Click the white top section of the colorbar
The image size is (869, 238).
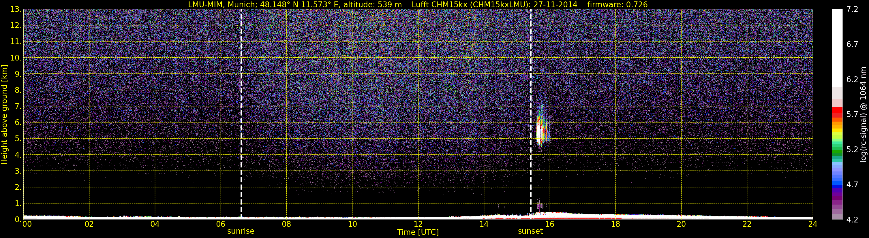point(837,48)
